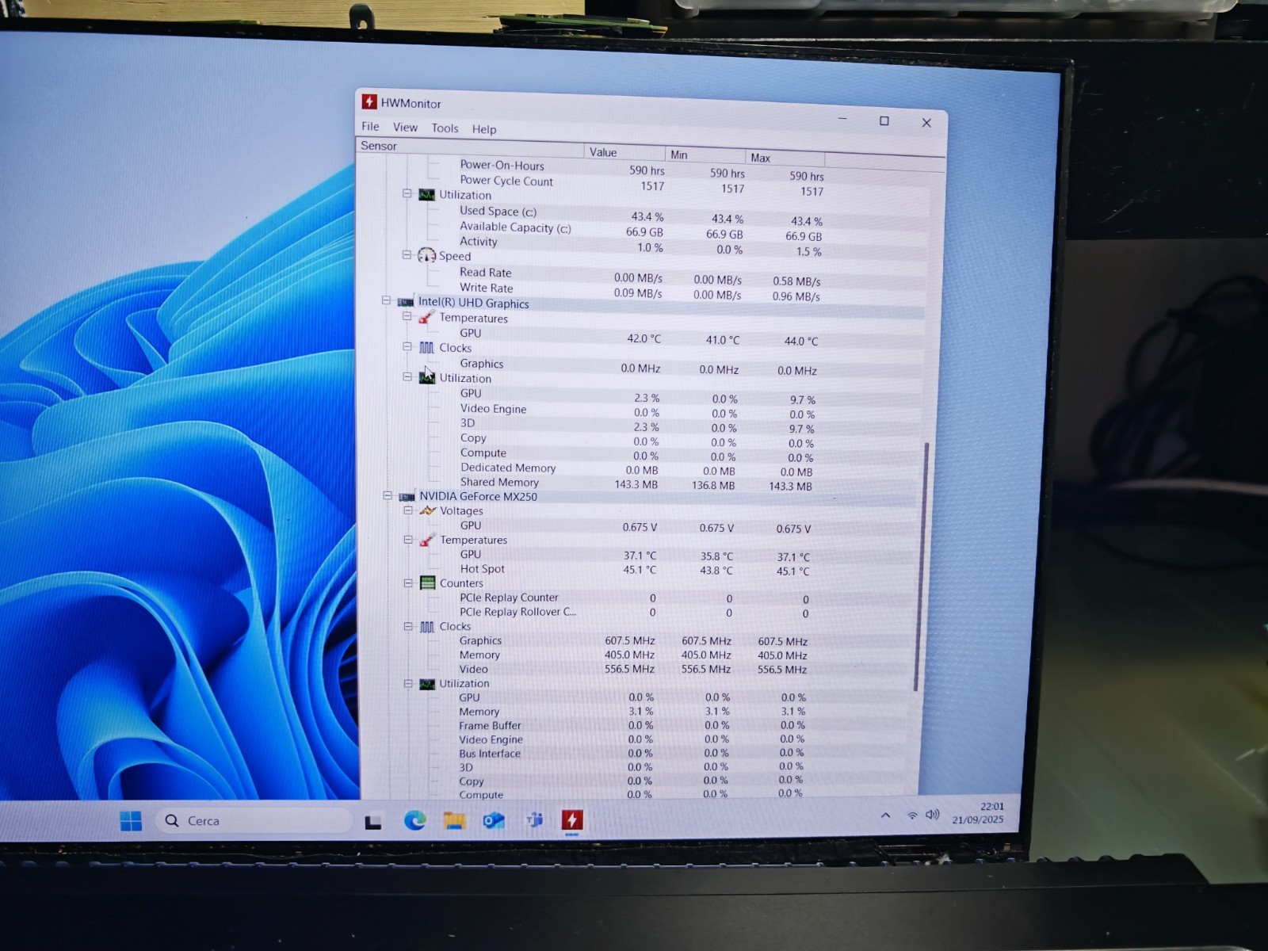Select the Bus Interface row
This screenshot has height=951, width=1268.
632,754
